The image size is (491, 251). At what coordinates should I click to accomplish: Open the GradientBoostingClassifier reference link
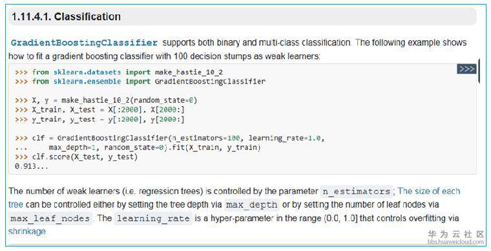84,43
